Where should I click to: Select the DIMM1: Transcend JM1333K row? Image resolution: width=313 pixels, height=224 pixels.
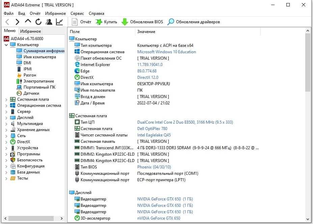click(x=167, y=148)
